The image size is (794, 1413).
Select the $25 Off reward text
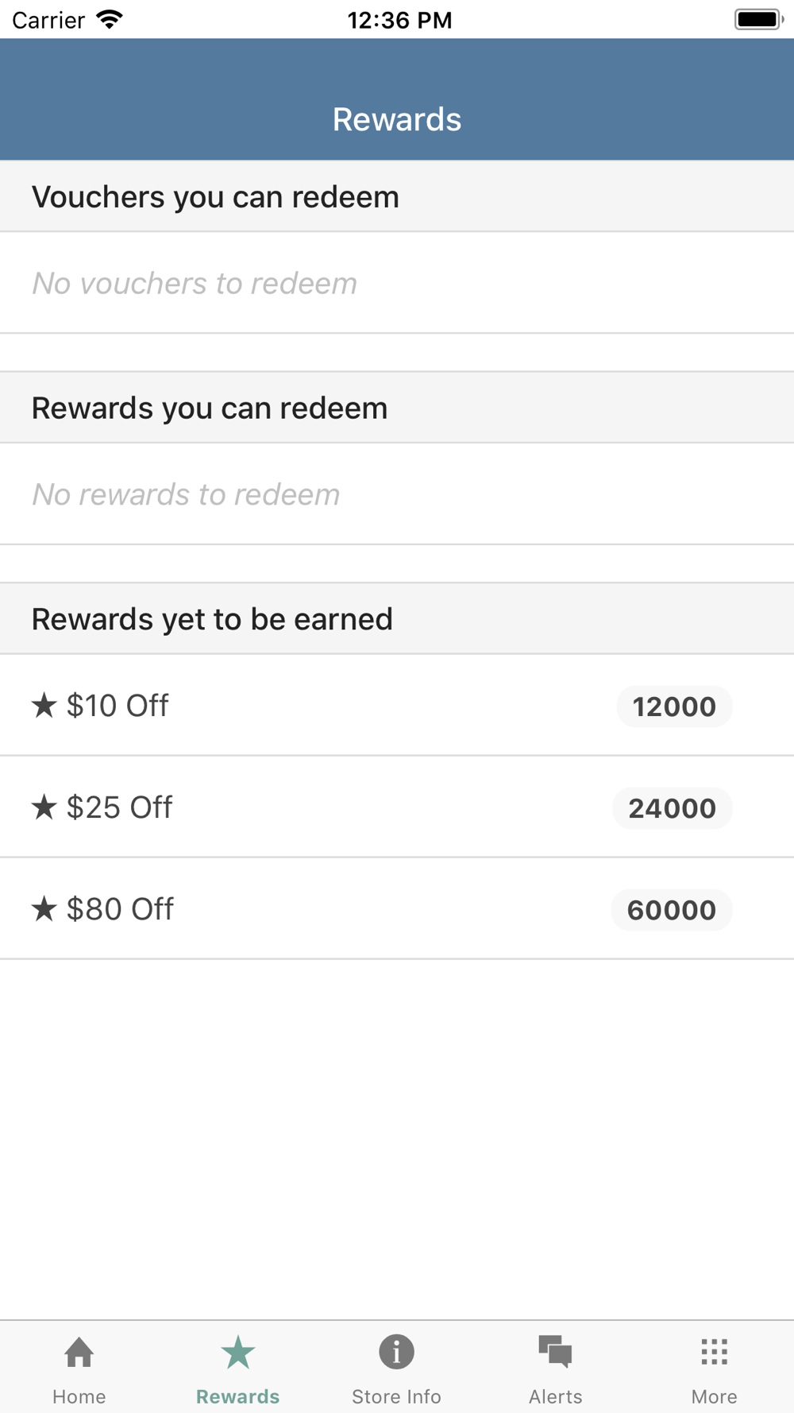[x=120, y=807]
